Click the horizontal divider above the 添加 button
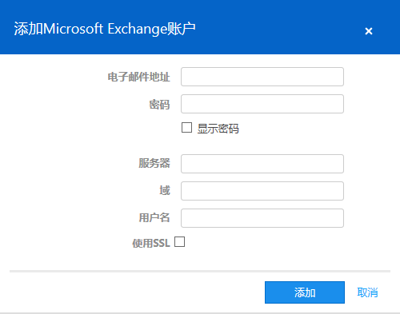Image resolution: width=400 pixels, height=314 pixels. click(200, 271)
